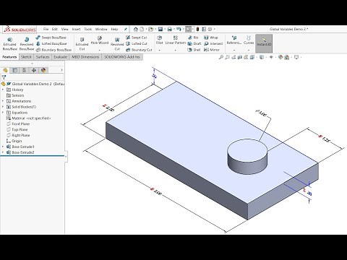Click the Boundary Boss/Base tool
The image size is (347, 260).
click(x=53, y=50)
